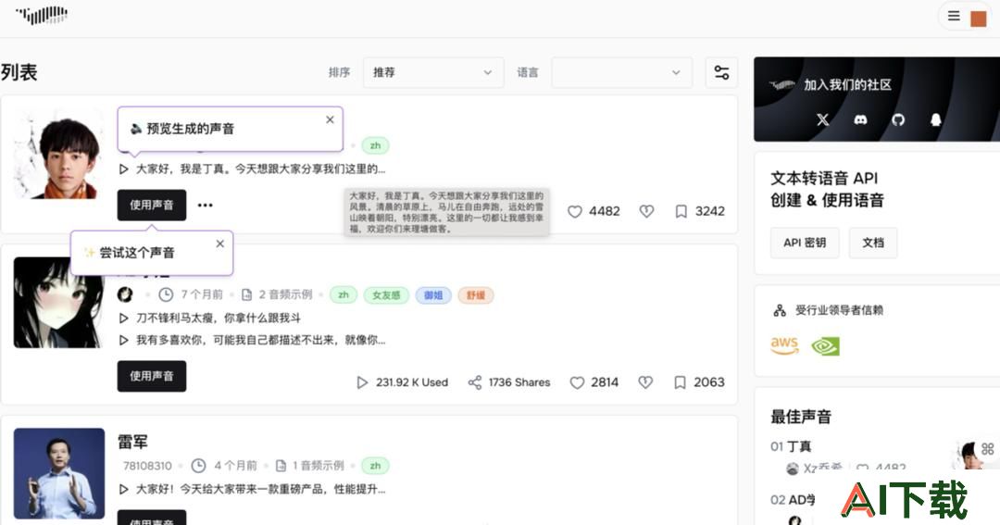
Task: Close the 尝试这个声音 tooltip
Action: 220,244
